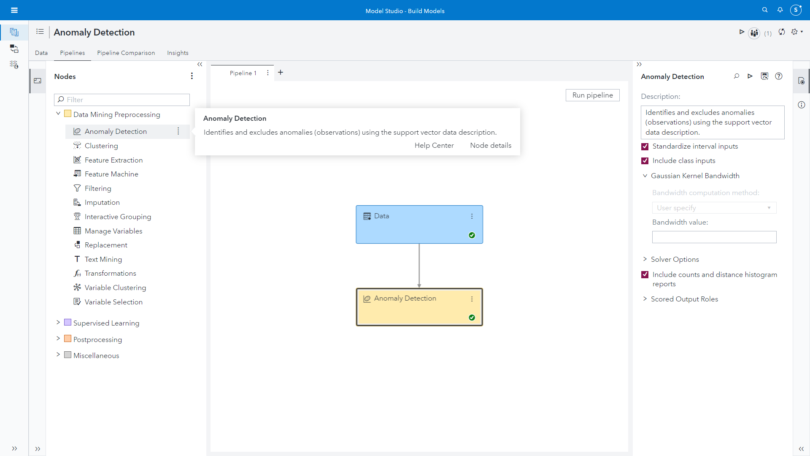Open the Node details link
Screen dimensions: 810x456
[491, 145]
